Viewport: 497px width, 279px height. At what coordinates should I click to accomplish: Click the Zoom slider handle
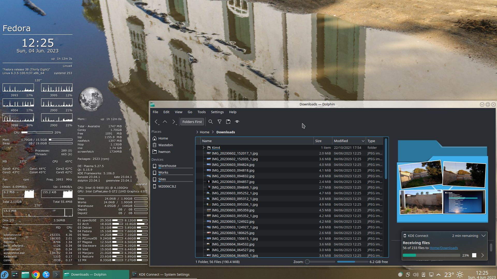(x=307, y=262)
